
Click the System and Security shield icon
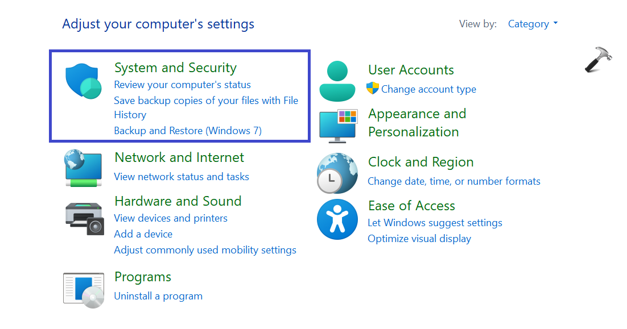pyautogui.click(x=83, y=82)
